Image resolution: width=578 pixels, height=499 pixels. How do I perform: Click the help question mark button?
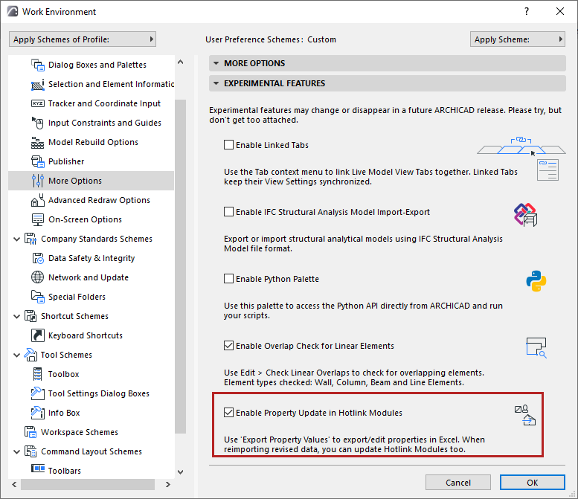click(x=527, y=11)
